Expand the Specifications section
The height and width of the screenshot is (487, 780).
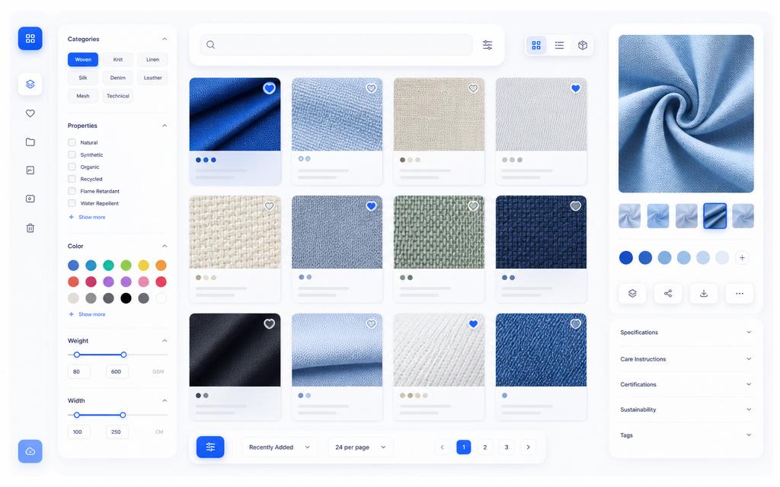tap(686, 333)
